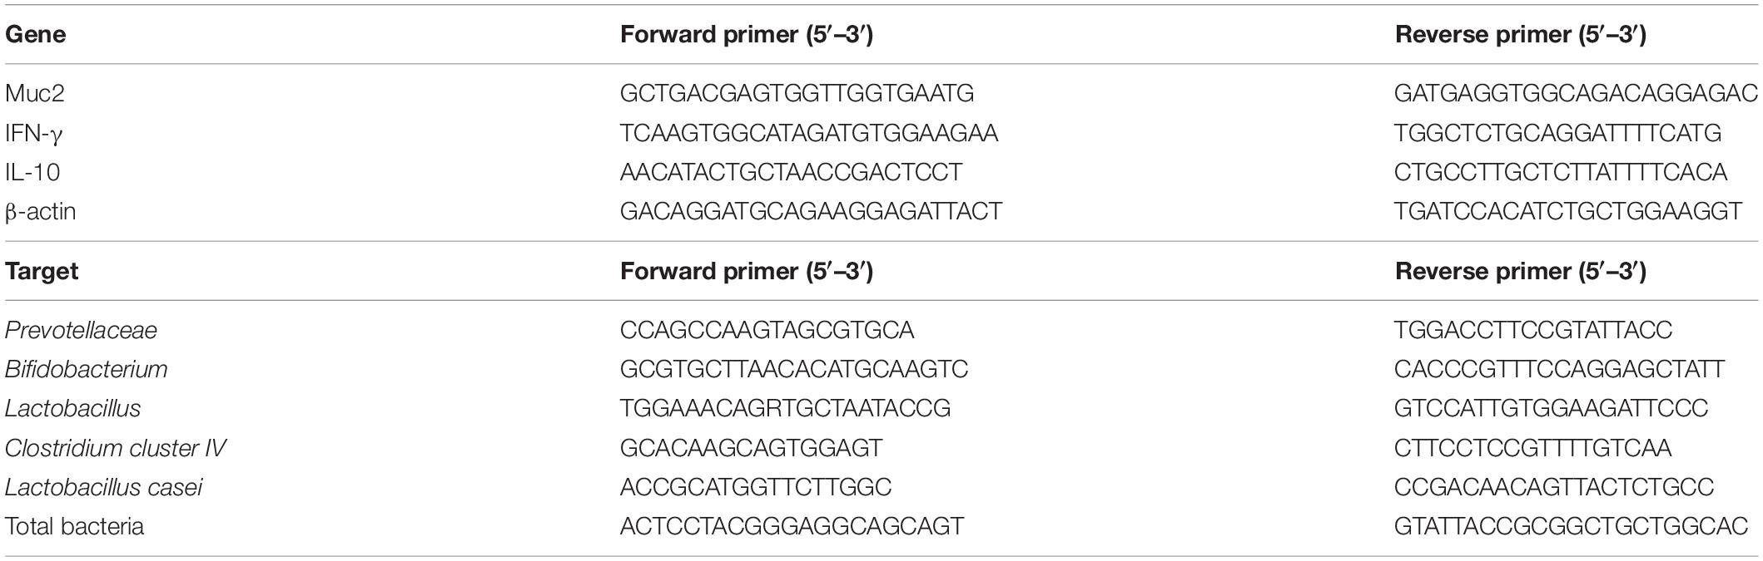Click the top Forward primer header
Image resolution: width=1763 pixels, height=561 pixels.
746,34
